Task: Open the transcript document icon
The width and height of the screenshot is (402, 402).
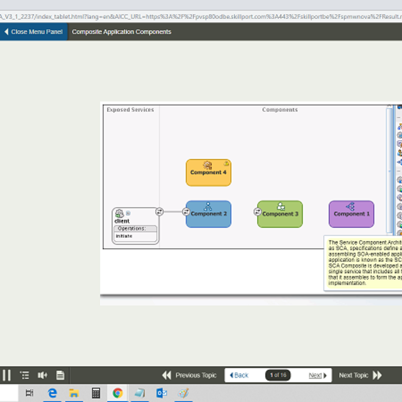Action: tap(60, 375)
